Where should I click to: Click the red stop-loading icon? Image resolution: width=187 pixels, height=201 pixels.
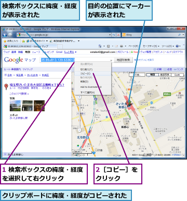click(x=118, y=35)
